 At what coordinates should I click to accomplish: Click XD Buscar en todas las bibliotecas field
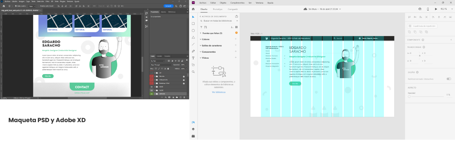[x=219, y=21]
